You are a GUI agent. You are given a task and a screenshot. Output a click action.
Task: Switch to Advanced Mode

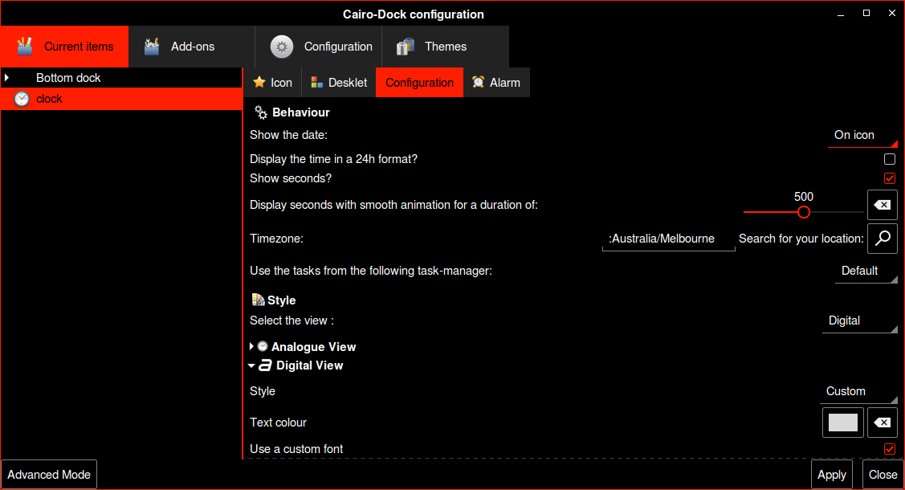(49, 475)
